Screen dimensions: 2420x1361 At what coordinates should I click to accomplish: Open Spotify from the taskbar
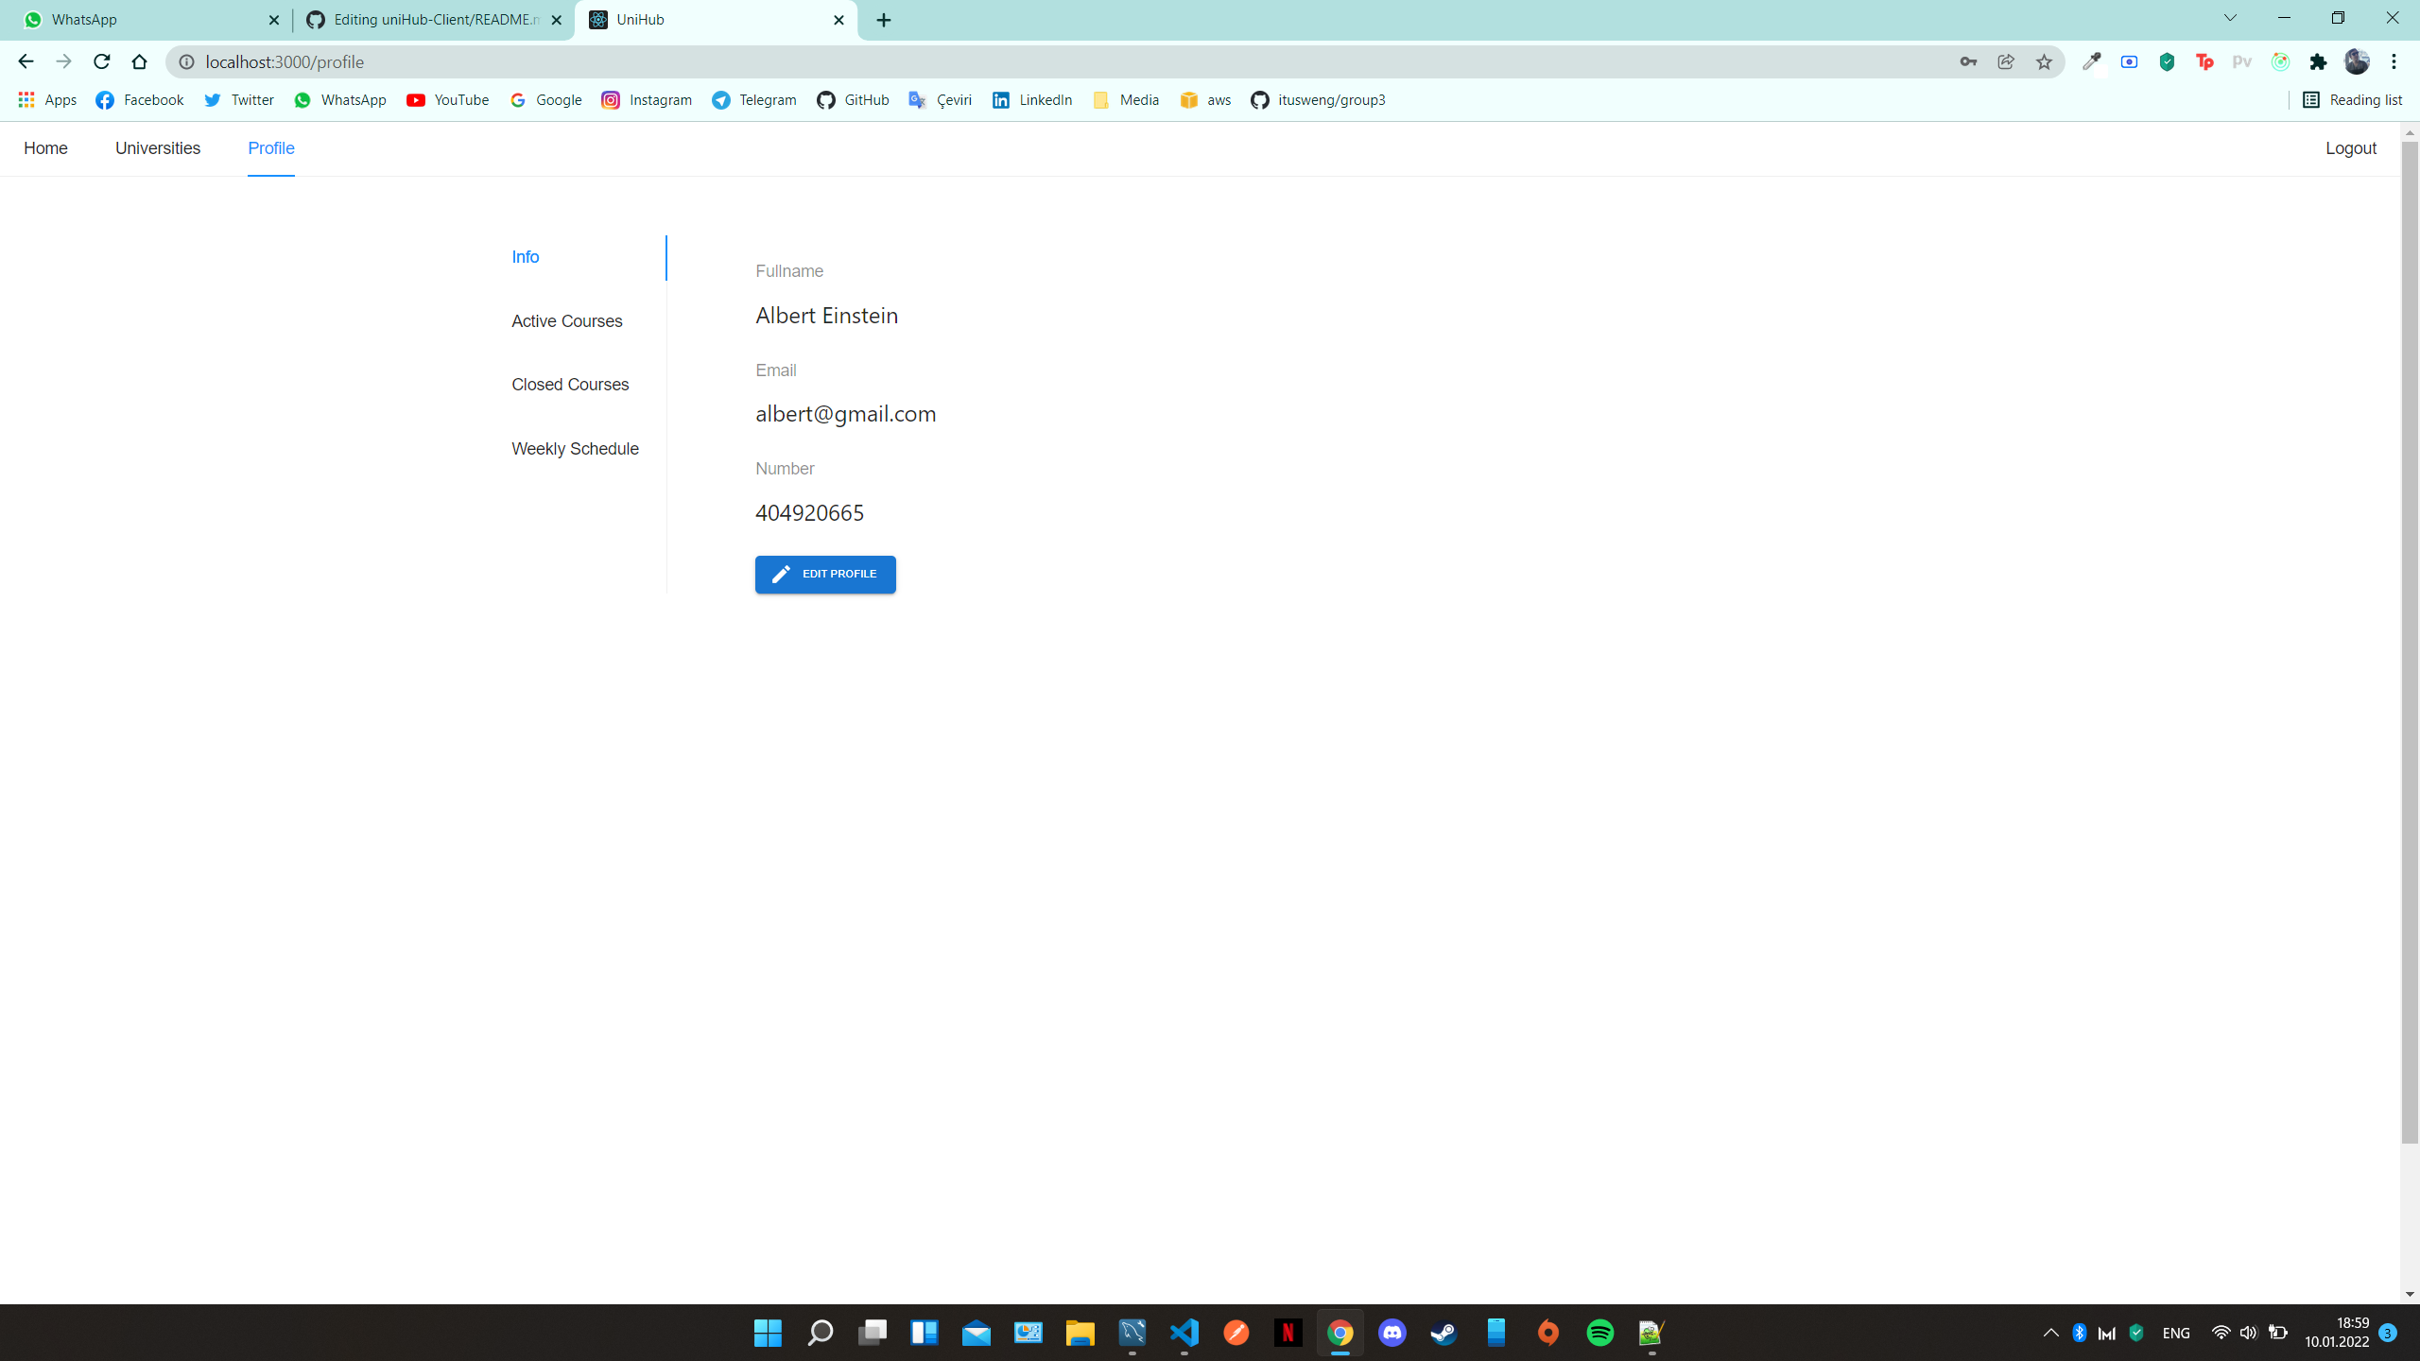coord(1600,1333)
